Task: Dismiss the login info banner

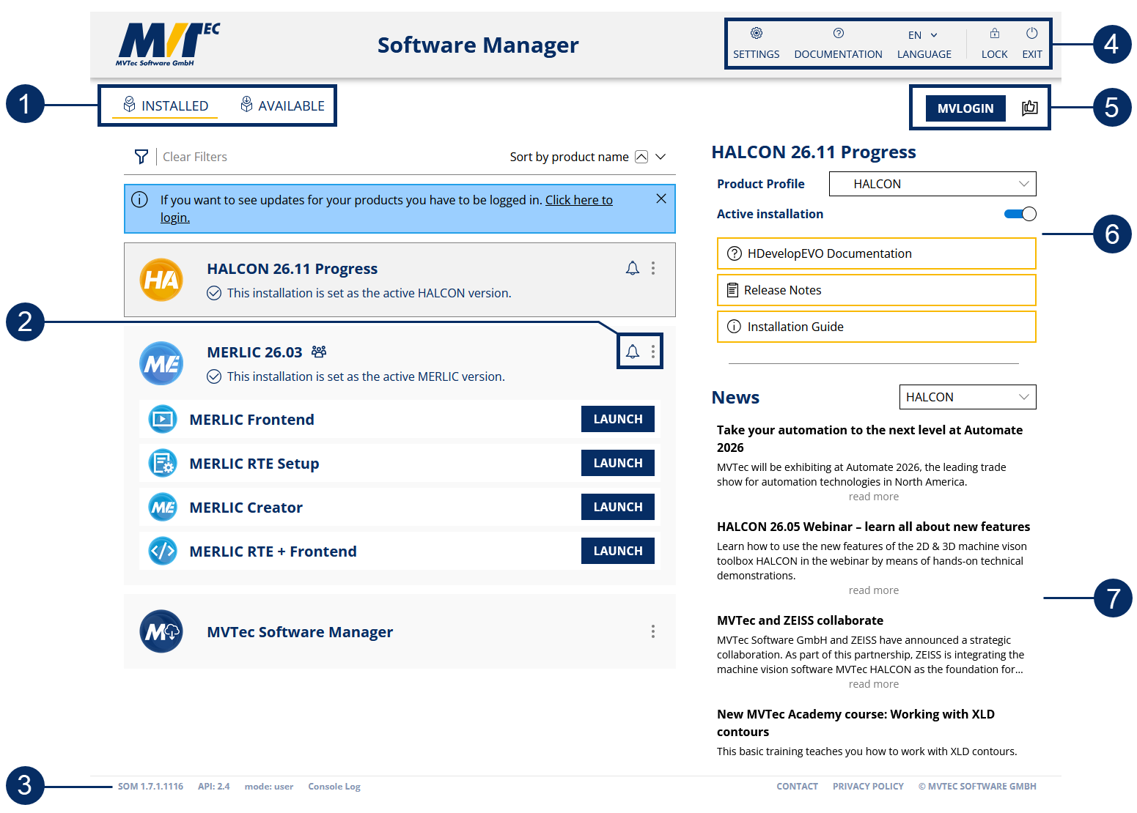Action: (x=661, y=198)
